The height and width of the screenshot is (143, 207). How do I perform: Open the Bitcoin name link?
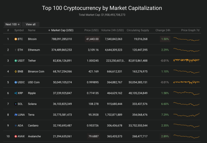click(x=32, y=39)
